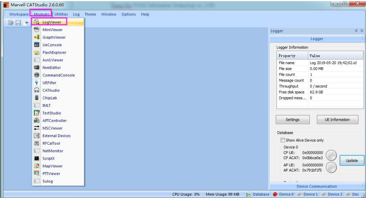Enable Show Alive Device only checkbox
This screenshot has height=198, width=366.
(283, 140)
